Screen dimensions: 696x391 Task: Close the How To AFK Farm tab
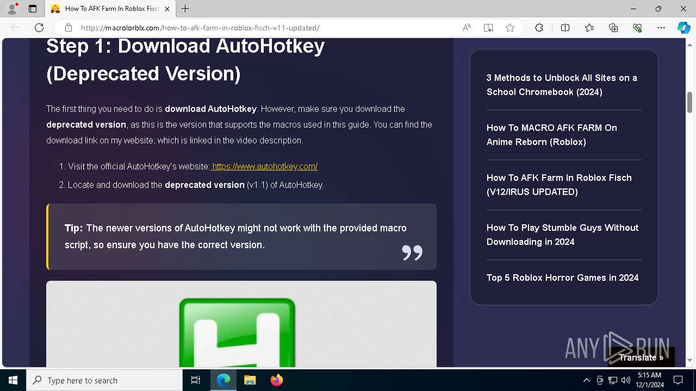167,9
